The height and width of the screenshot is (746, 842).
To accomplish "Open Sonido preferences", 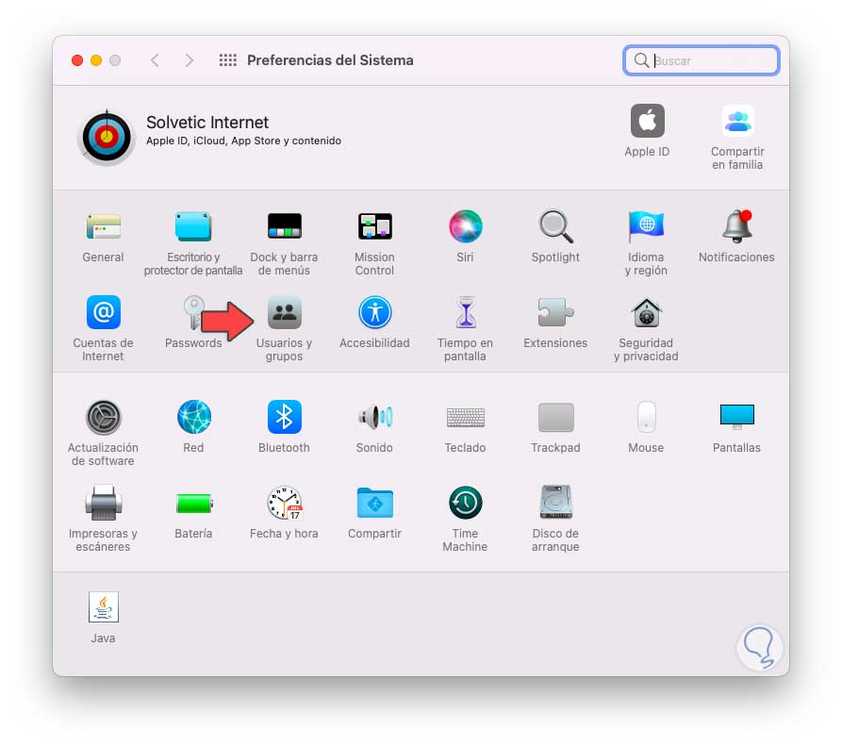I will click(375, 417).
